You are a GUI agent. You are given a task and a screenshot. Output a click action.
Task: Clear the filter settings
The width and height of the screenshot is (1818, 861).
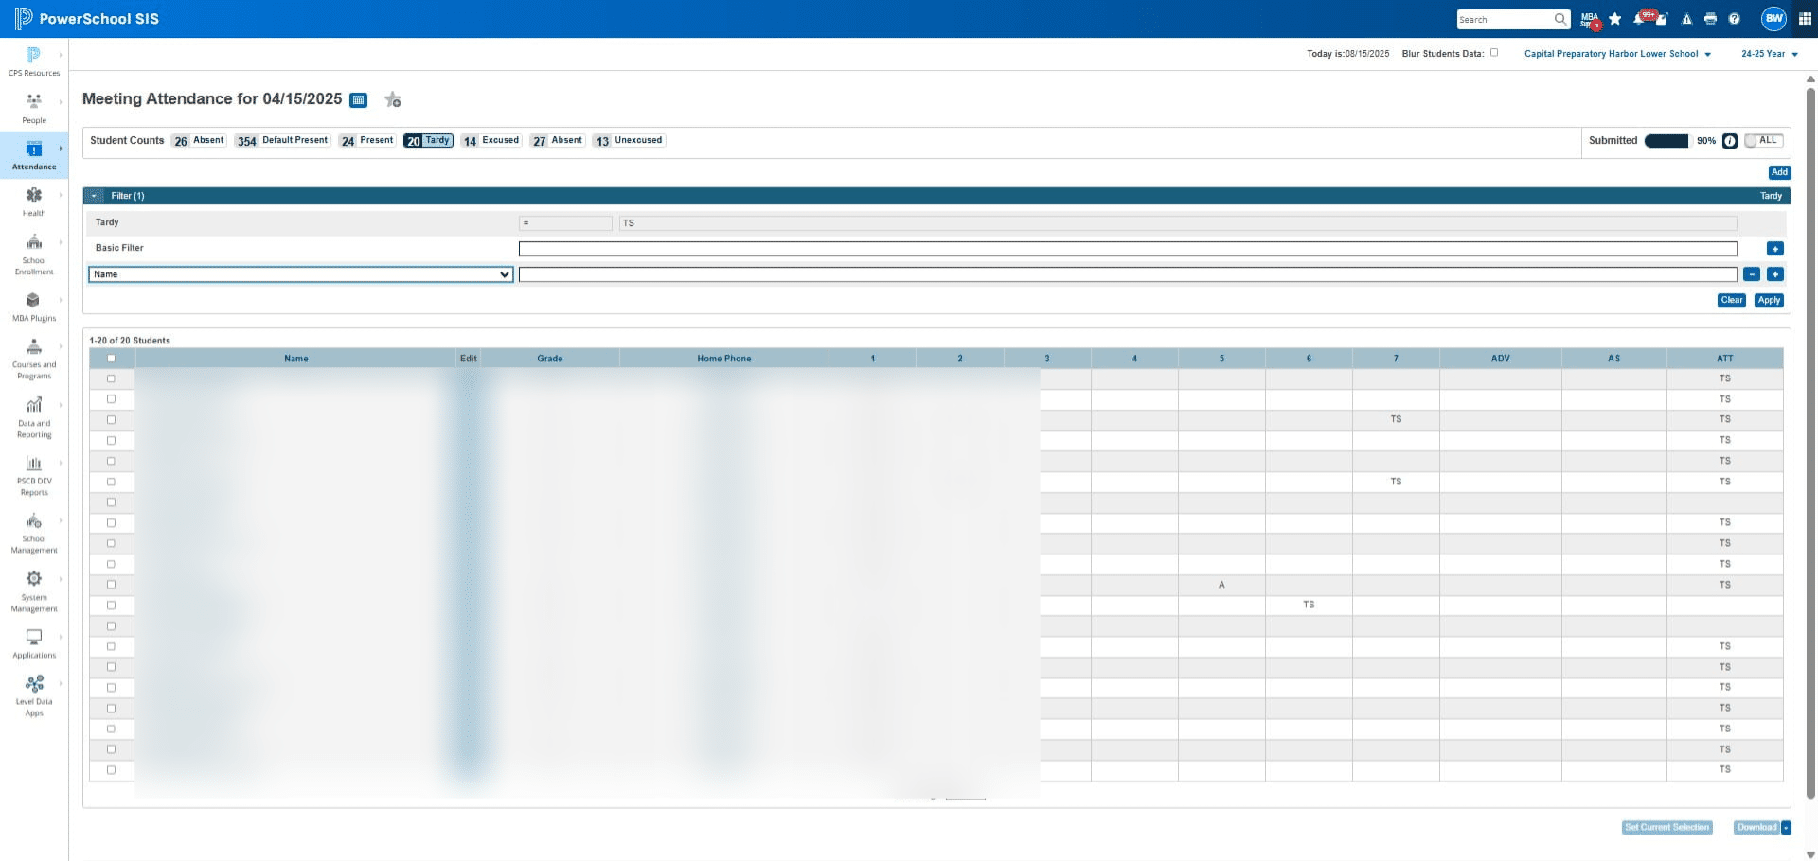[1732, 300]
